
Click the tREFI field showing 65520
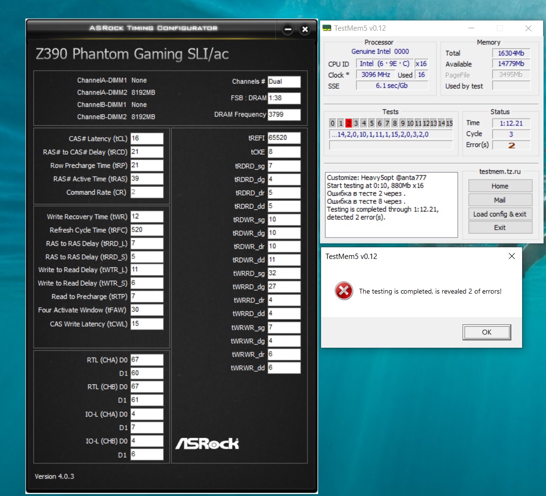point(284,138)
